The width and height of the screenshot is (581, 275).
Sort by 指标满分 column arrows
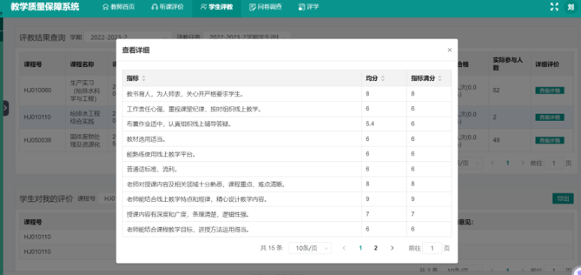point(440,78)
